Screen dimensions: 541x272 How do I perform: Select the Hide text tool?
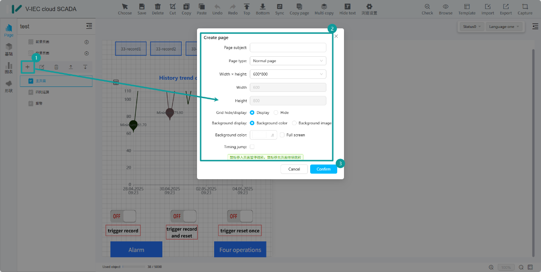pos(347,7)
